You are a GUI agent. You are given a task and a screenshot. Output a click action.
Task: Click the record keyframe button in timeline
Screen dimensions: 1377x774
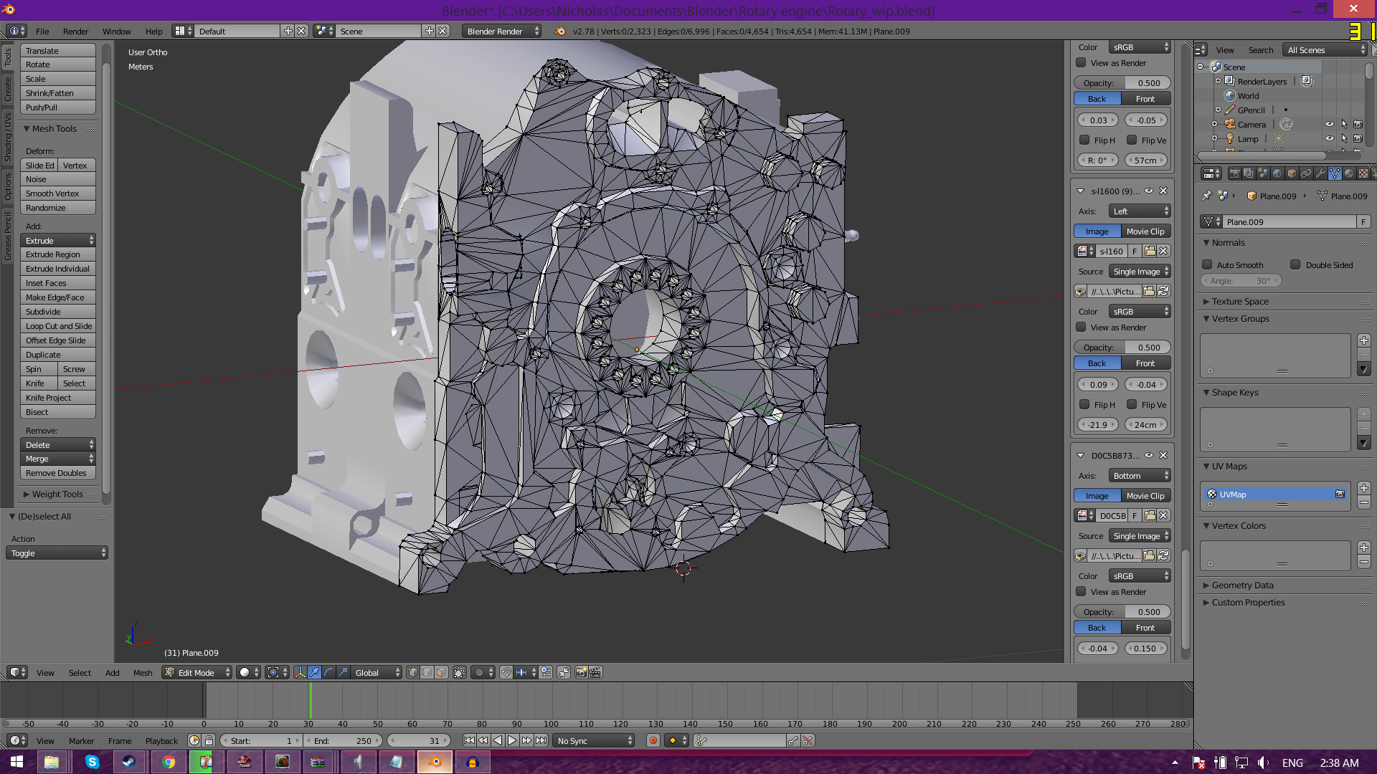(653, 741)
